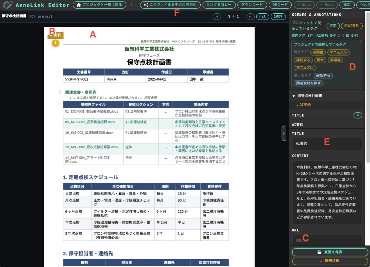Viewport: 370px width, 267px height.
Task: Click the TITLE input field containing AI要約
Action: coord(327,143)
